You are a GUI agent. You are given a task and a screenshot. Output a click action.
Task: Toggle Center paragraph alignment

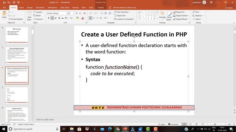click(x=94, y=18)
